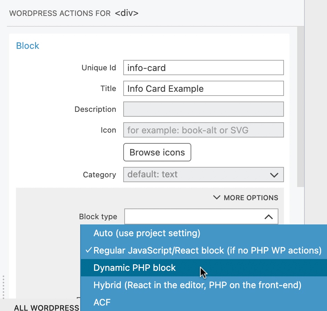Click the panel's vertical scrollbar

pyautogui.click(x=301, y=107)
